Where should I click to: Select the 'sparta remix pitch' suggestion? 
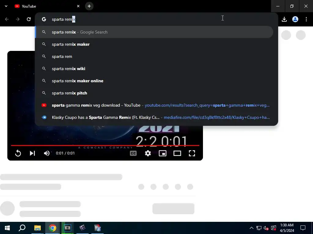tap(154, 93)
